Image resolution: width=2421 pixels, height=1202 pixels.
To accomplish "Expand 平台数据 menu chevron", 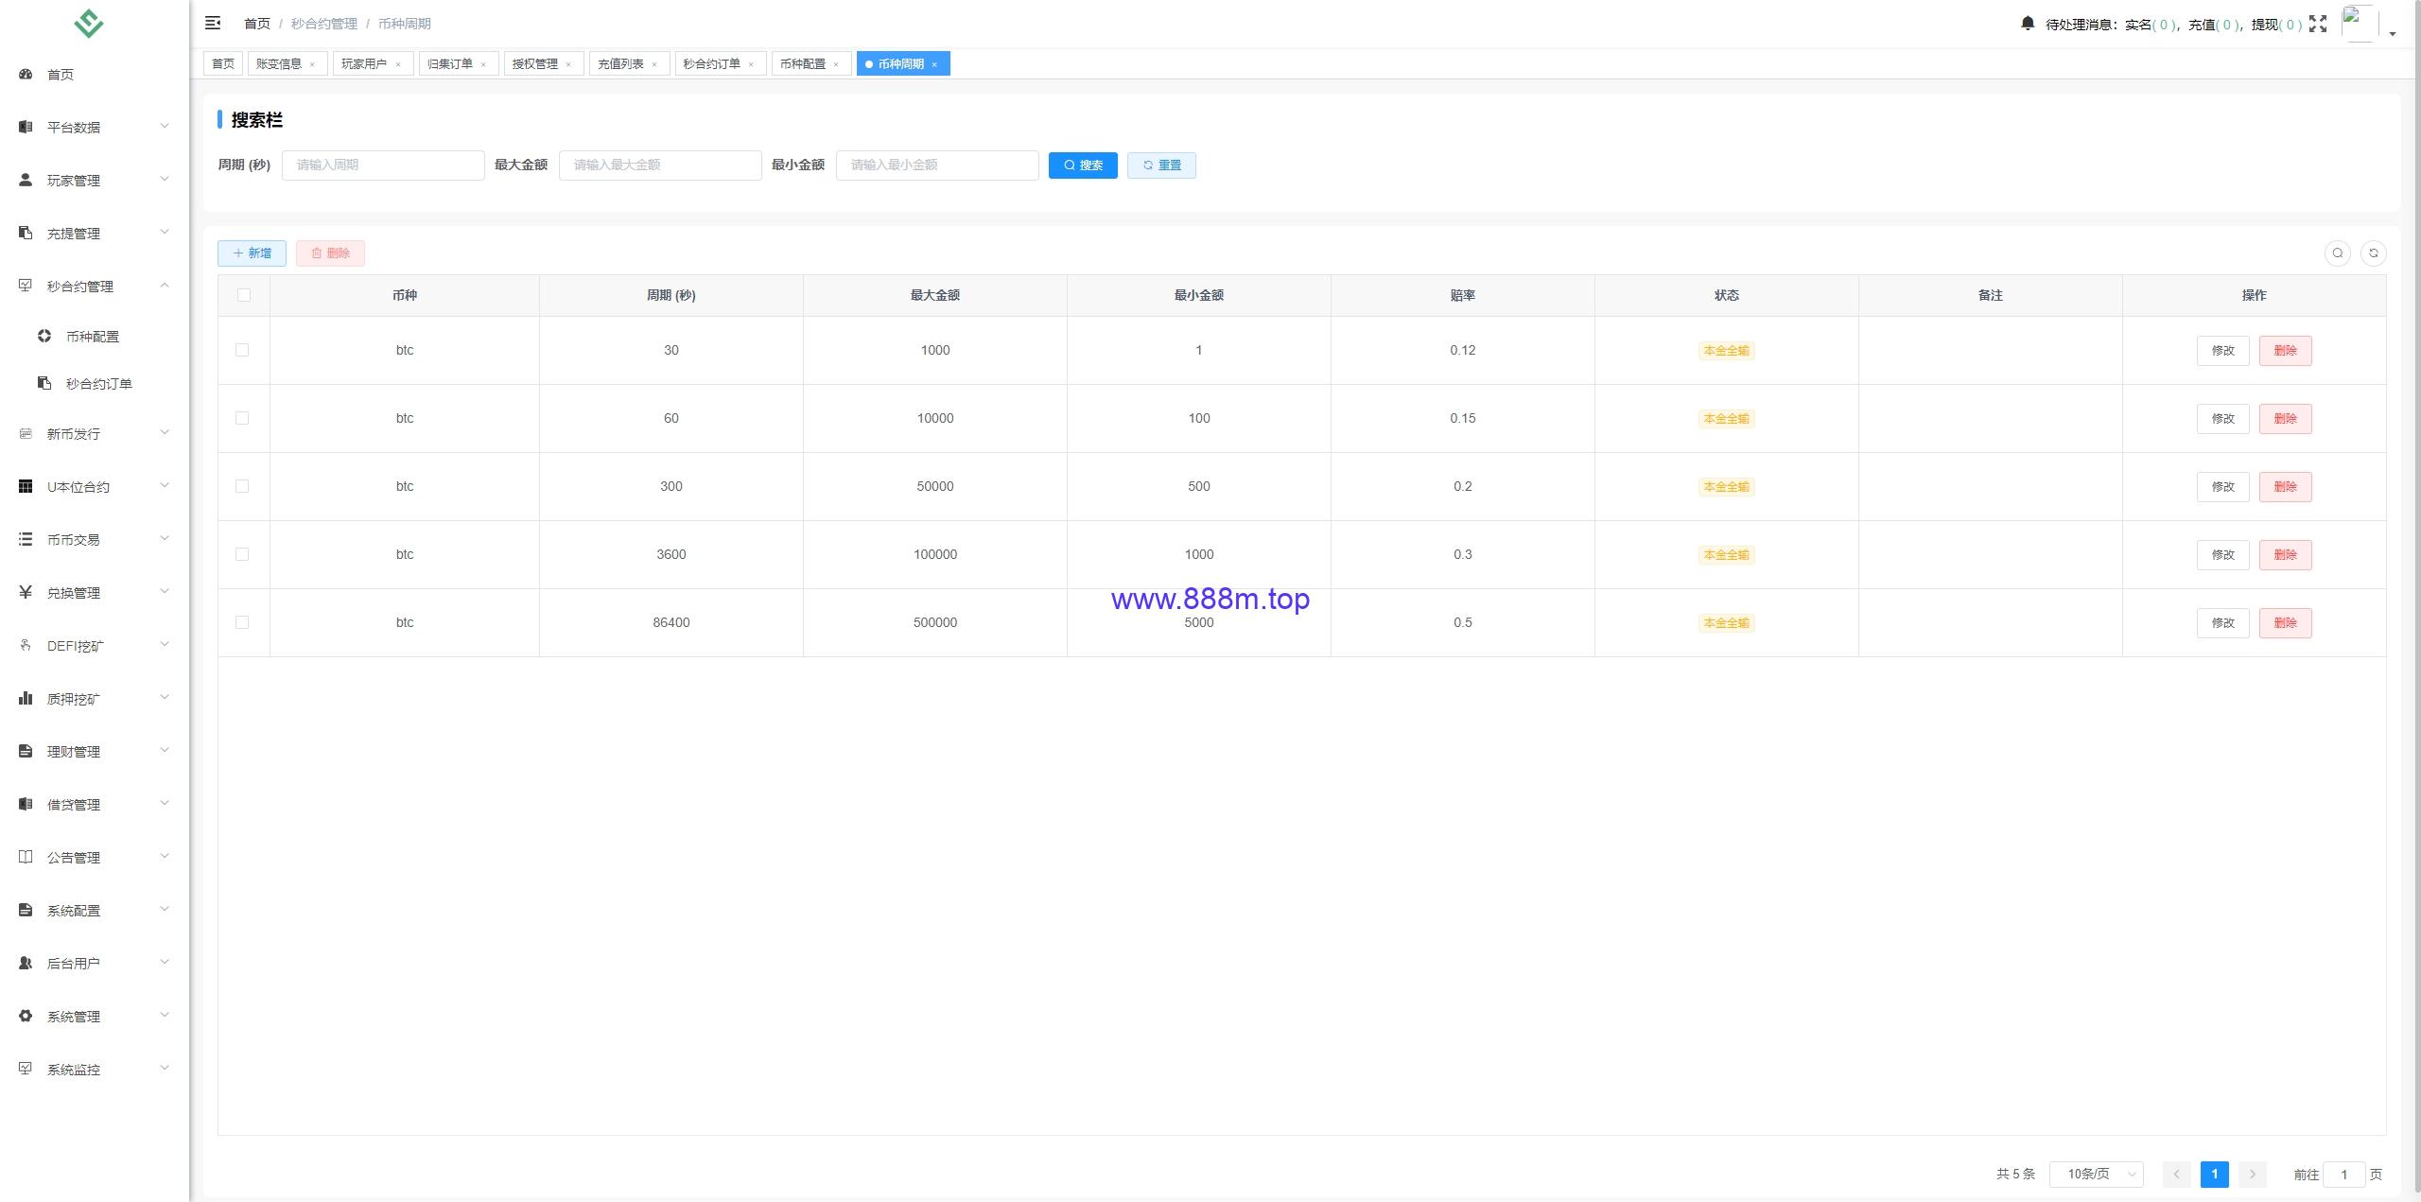I will click(165, 126).
